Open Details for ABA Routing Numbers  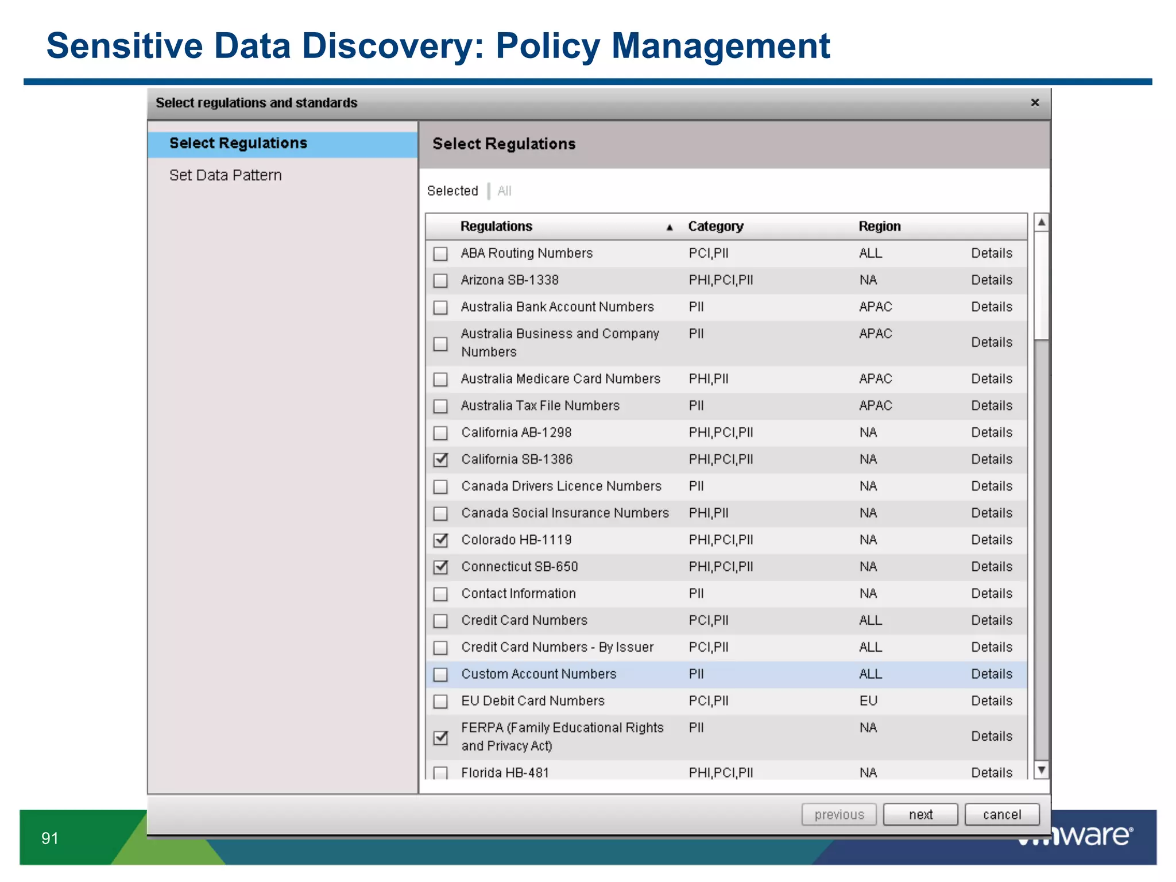click(x=992, y=253)
